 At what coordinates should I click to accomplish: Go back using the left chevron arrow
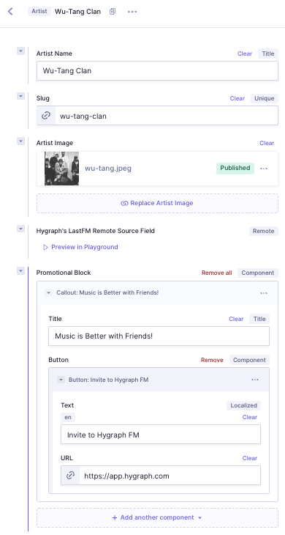[x=10, y=11]
